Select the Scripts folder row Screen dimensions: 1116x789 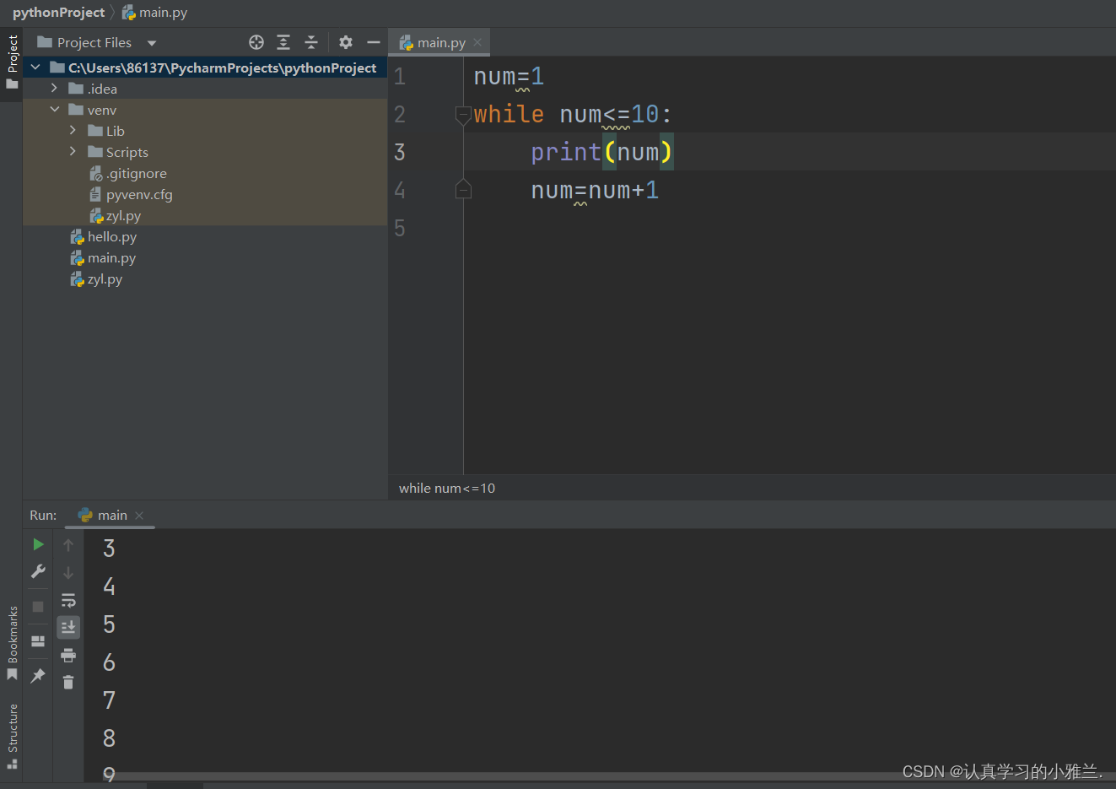[205, 152]
